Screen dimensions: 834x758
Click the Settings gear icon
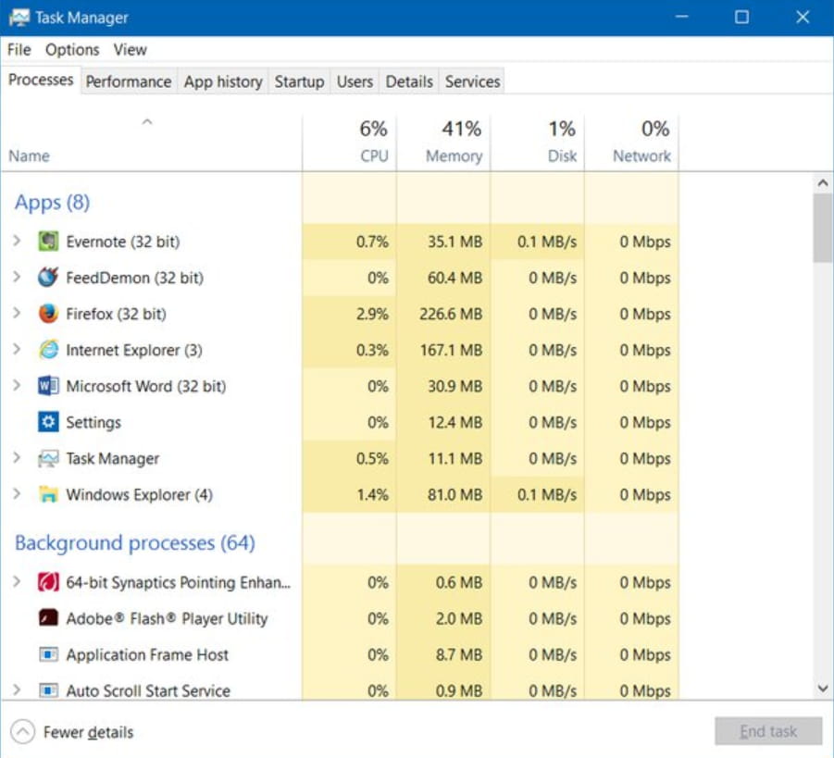point(48,422)
